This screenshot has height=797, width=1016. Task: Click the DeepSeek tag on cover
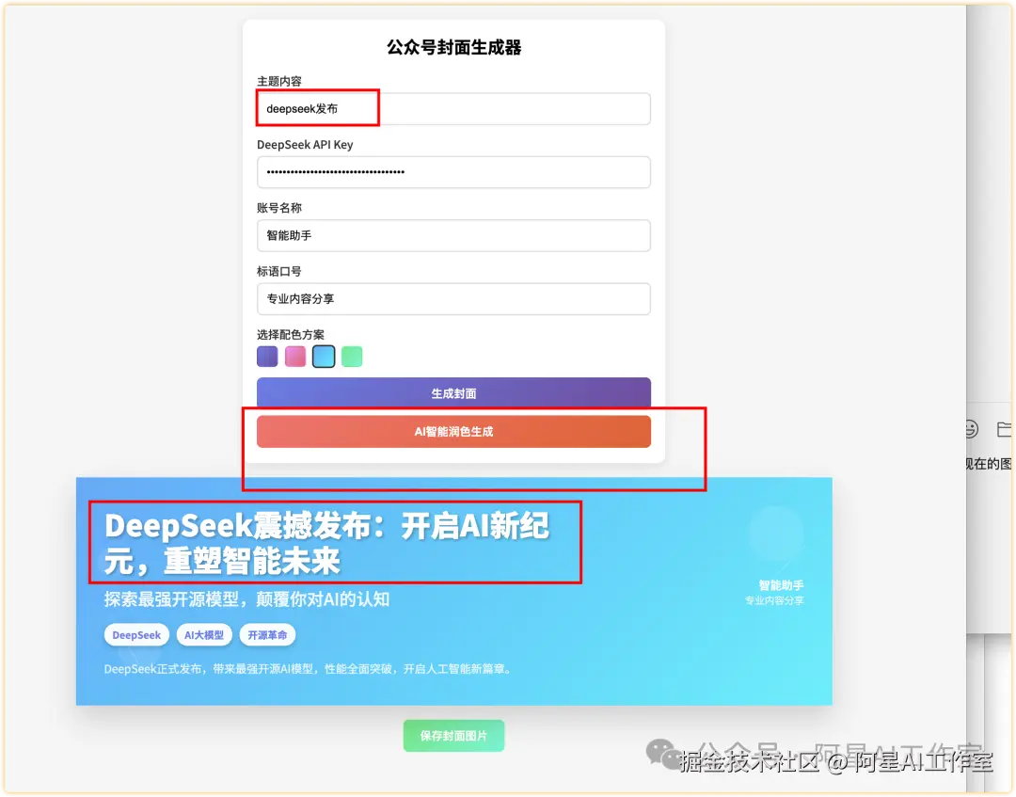point(136,635)
